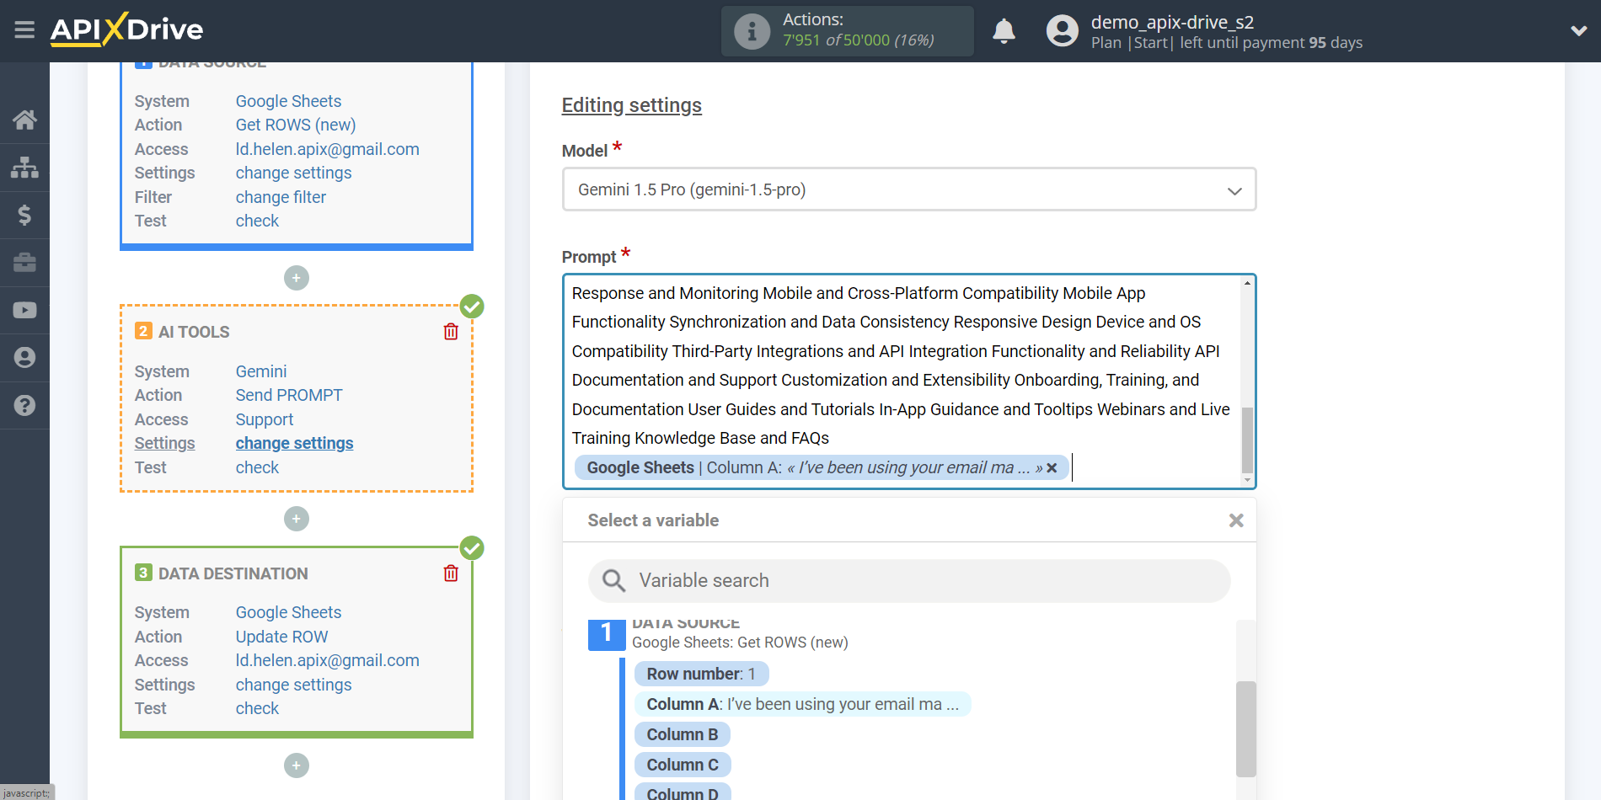Open the Gemini system link
This screenshot has width=1601, height=800.
[x=261, y=371]
